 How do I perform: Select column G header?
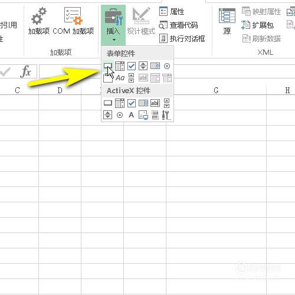click(x=216, y=90)
